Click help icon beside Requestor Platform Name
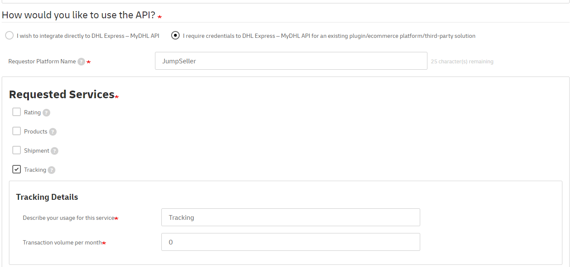 81,62
